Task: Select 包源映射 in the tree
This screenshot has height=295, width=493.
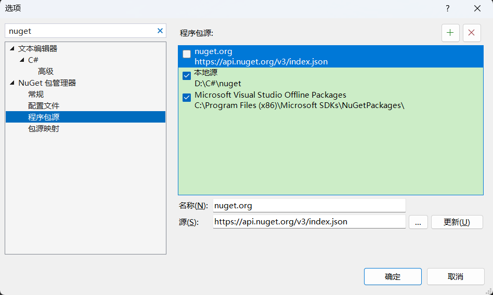Action: (x=44, y=129)
